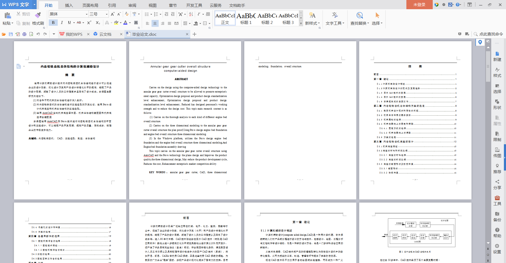Open the 形状 panel in the right sidebar
Image resolution: width=506 pixels, height=263 pixels.
tap(497, 105)
